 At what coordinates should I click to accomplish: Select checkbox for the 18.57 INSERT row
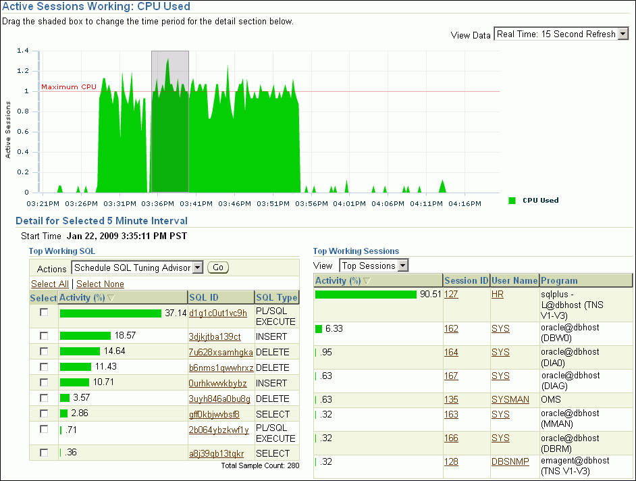44,335
